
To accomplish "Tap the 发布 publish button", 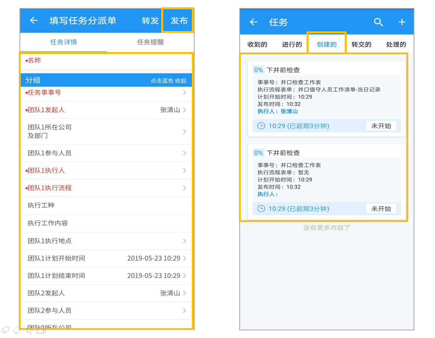I will click(179, 21).
